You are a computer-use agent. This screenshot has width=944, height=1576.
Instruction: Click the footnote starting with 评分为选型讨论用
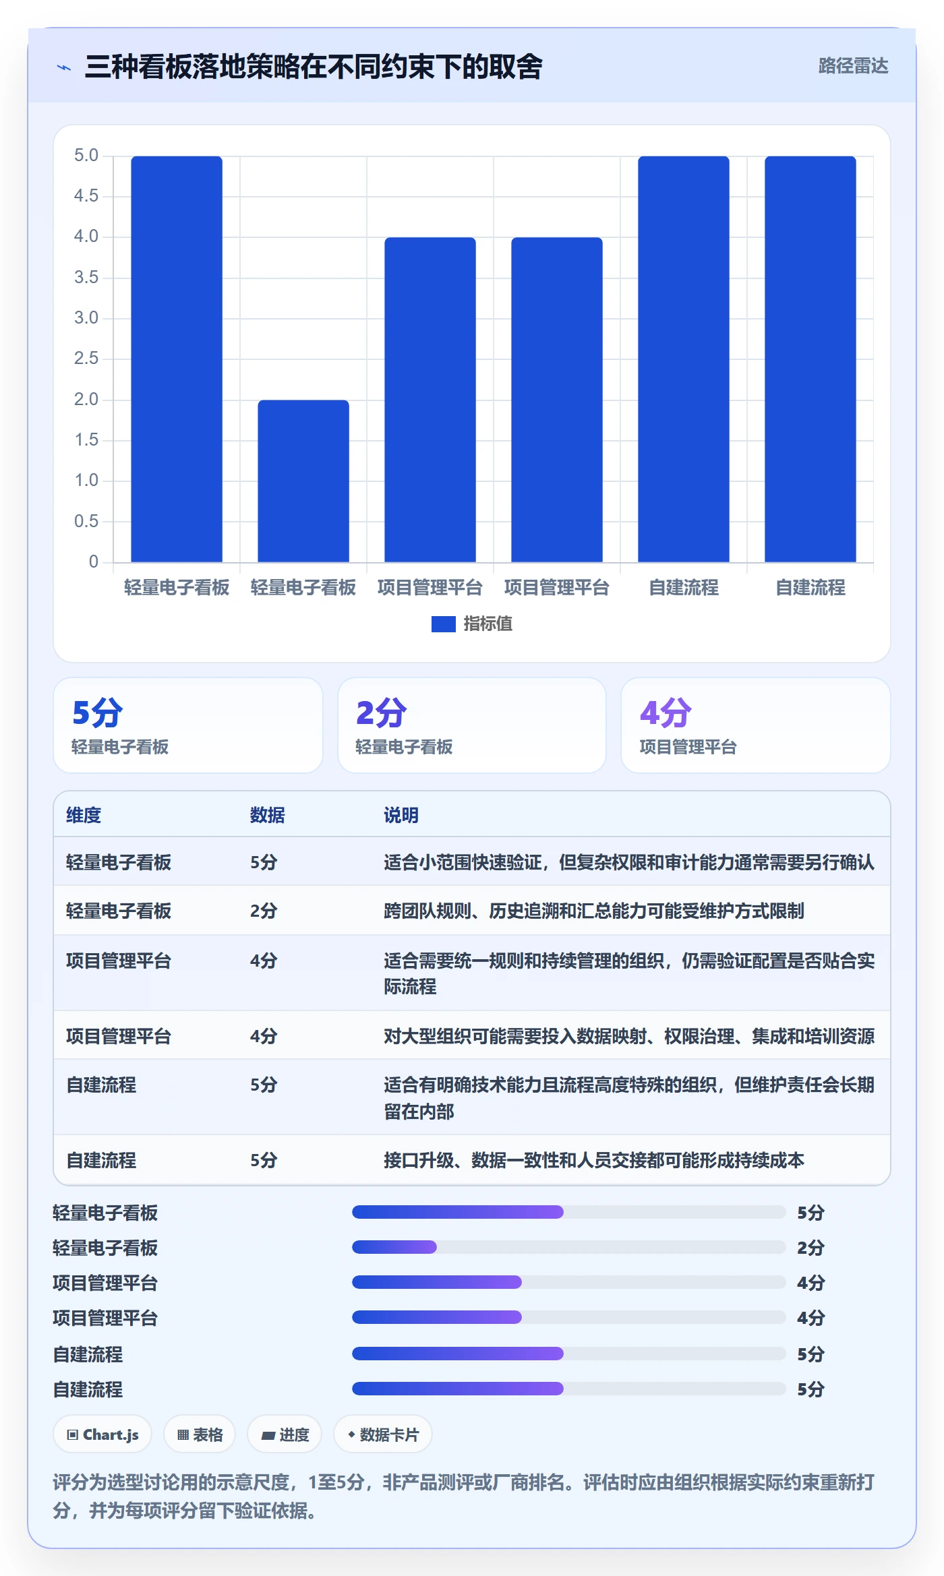click(464, 1496)
